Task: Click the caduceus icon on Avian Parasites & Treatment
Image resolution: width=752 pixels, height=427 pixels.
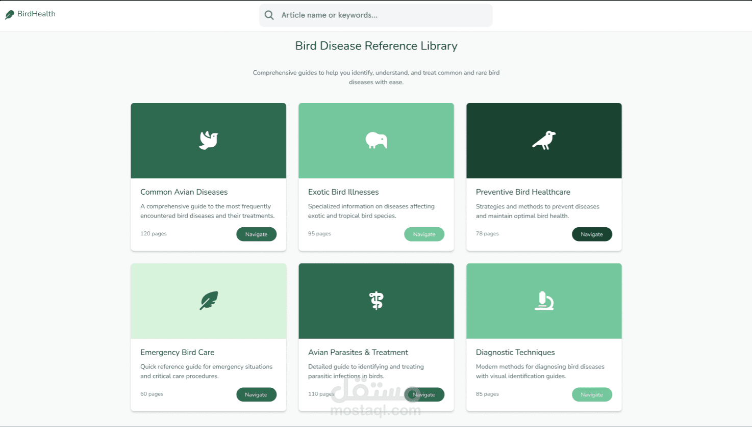Action: [x=376, y=301]
